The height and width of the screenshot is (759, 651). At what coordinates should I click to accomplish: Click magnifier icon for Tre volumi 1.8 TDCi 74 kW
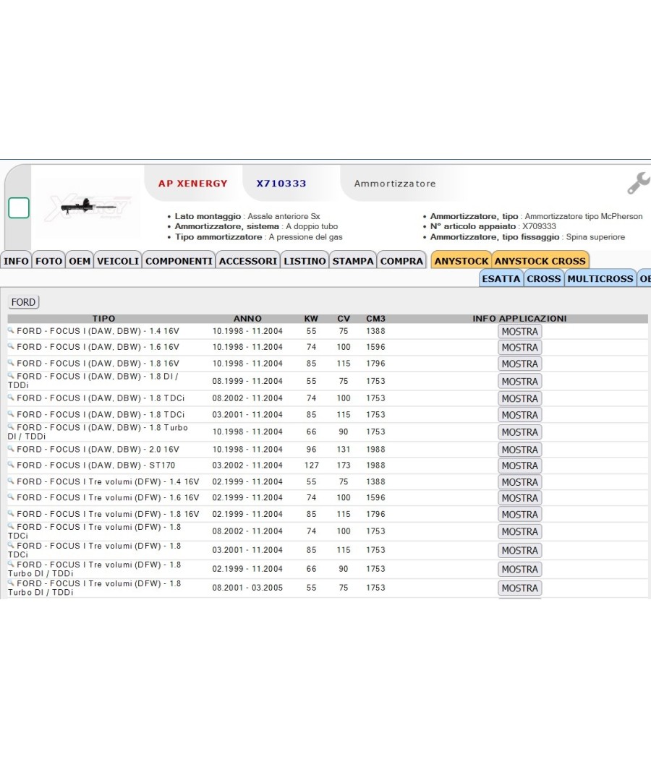click(x=11, y=526)
